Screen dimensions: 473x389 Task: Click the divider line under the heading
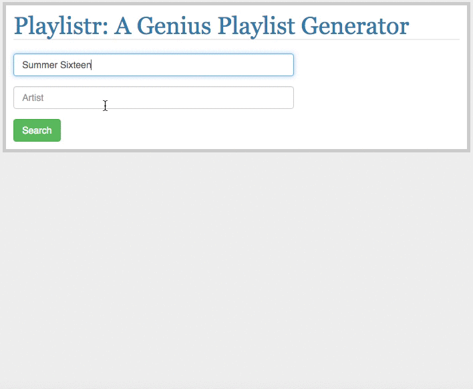236,39
